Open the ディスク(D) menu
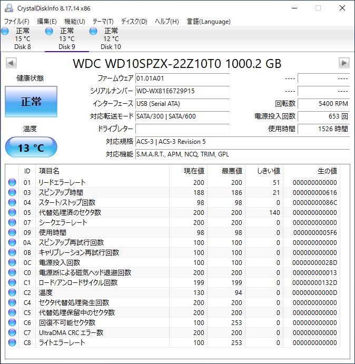355x364 pixels. [134, 22]
